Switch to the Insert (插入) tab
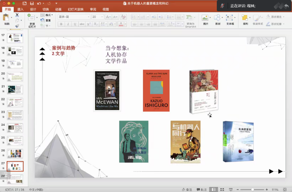The image size is (292, 192). click(x=20, y=9)
